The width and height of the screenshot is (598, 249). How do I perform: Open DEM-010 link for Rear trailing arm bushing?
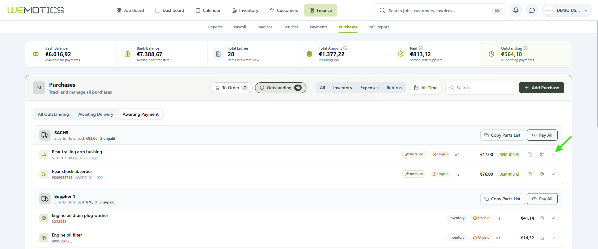point(509,154)
